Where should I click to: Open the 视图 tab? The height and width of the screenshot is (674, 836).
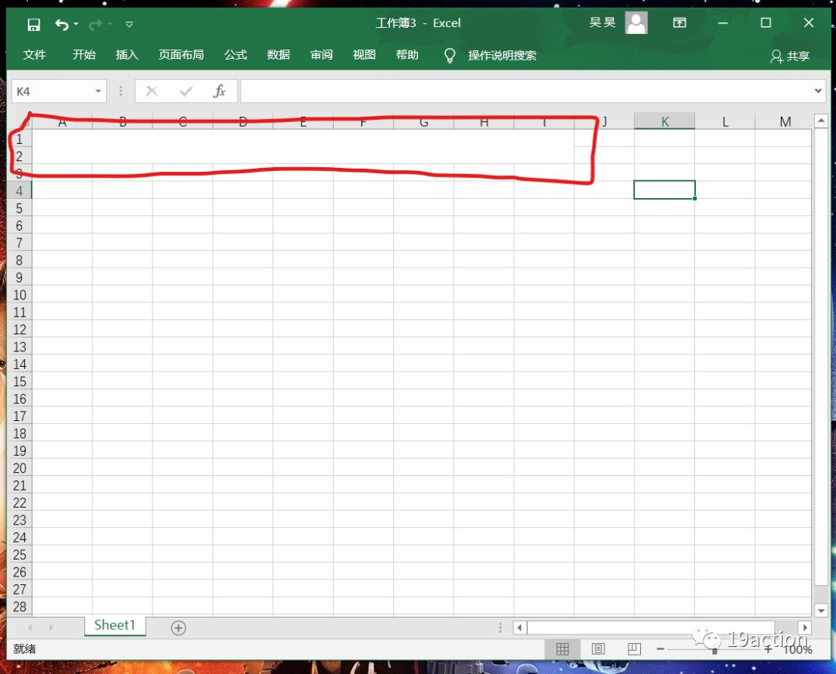[x=364, y=55]
